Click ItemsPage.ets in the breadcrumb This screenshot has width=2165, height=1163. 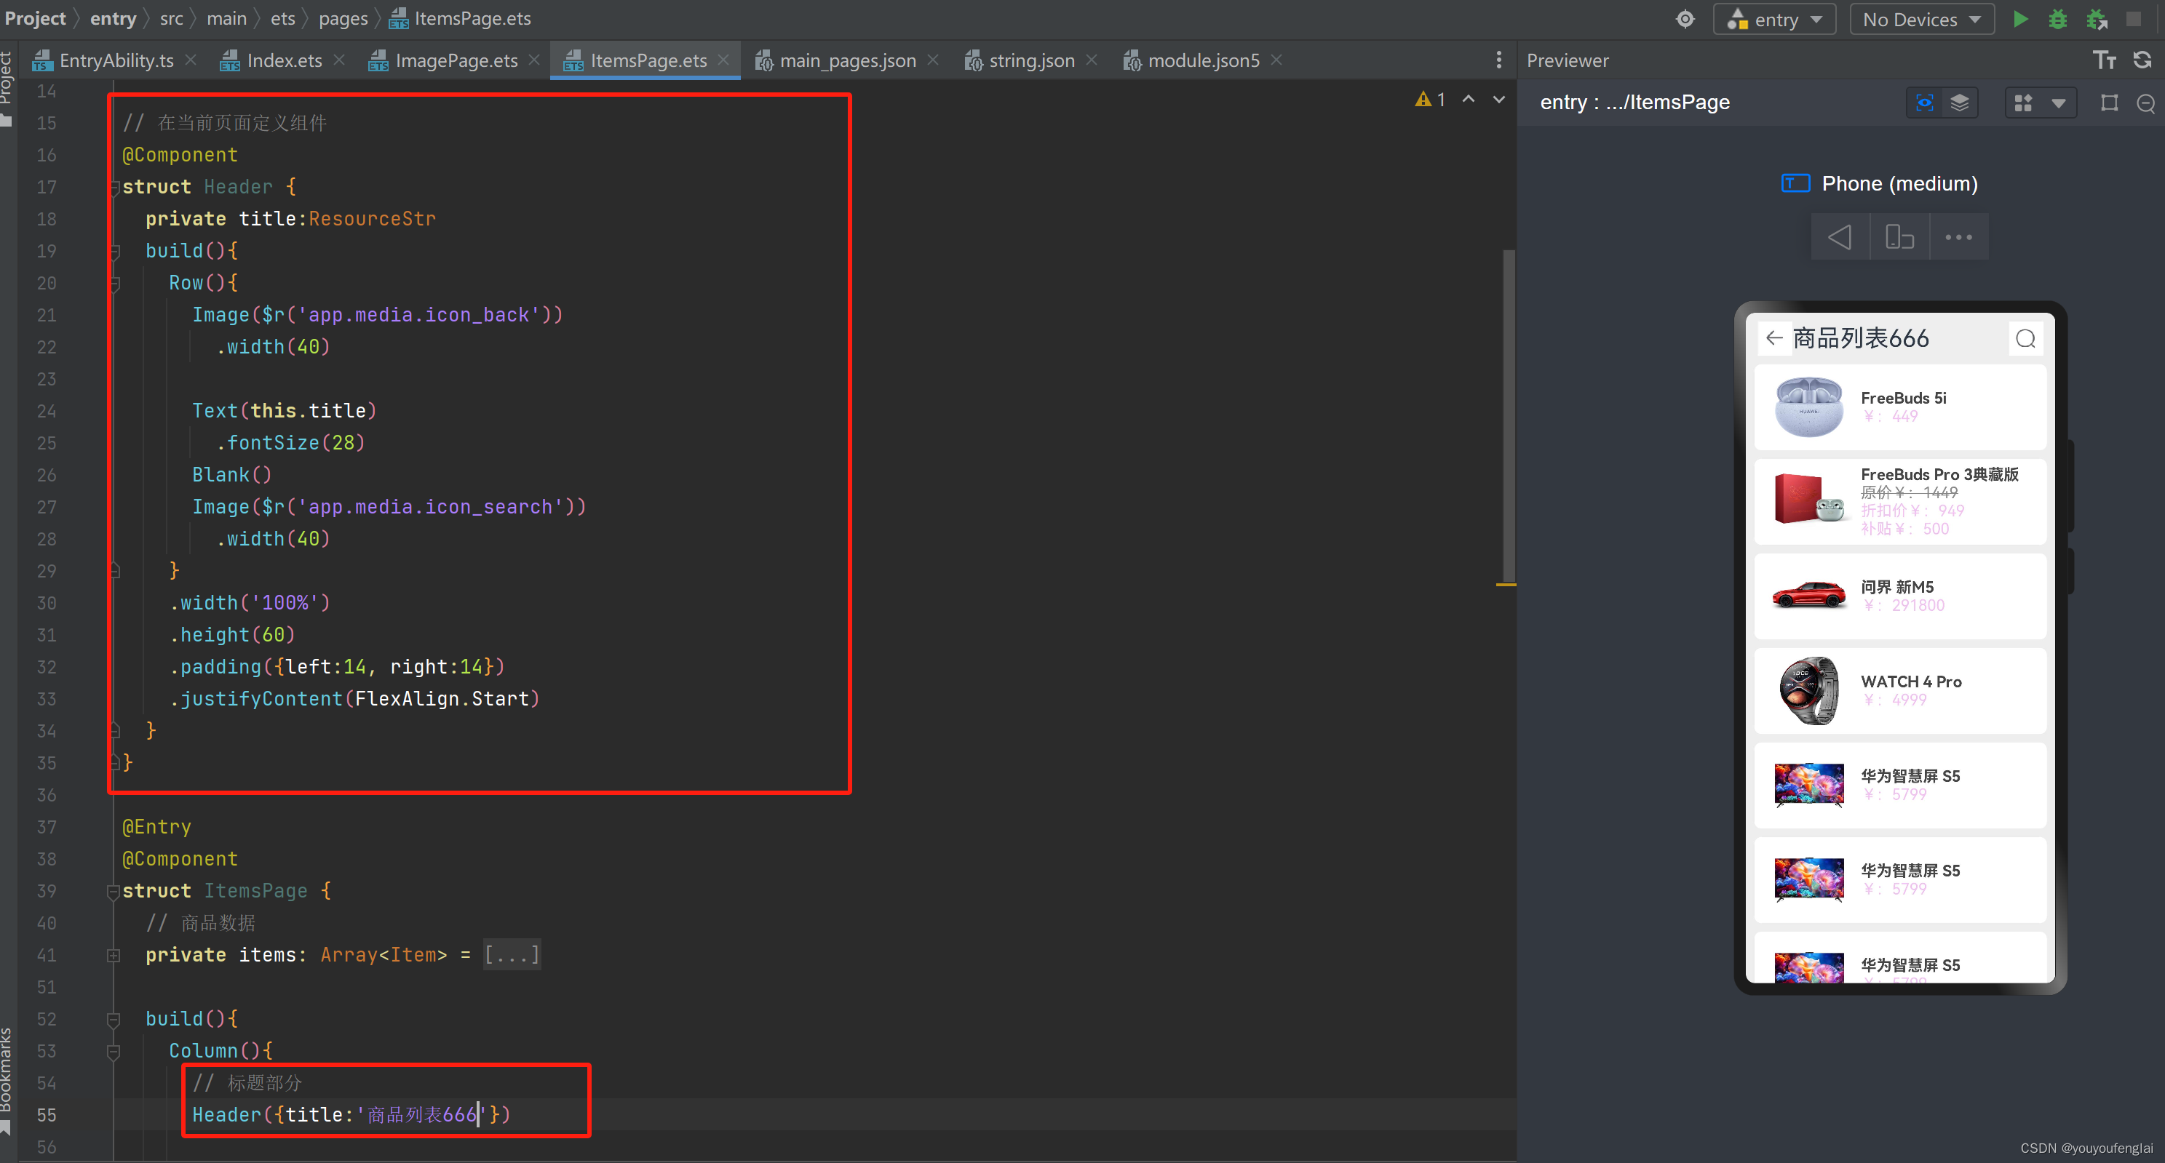click(460, 17)
